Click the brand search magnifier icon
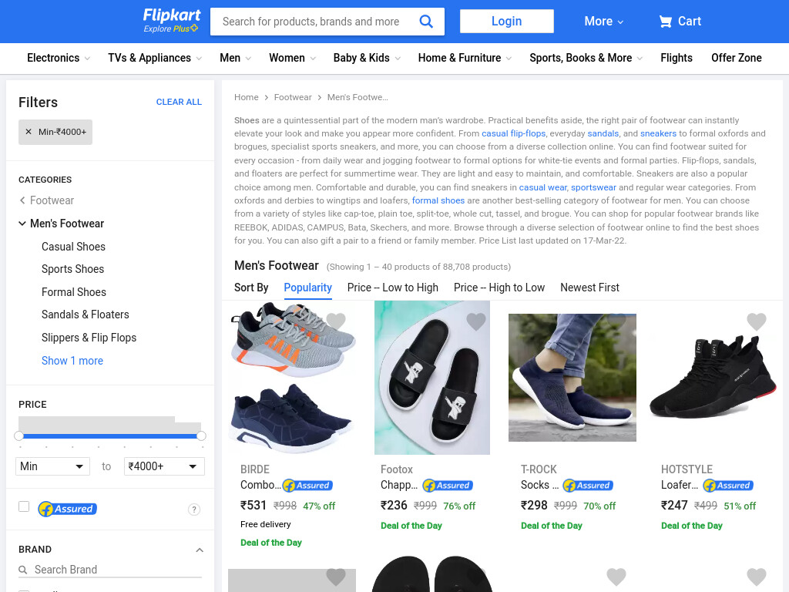 coord(22,570)
